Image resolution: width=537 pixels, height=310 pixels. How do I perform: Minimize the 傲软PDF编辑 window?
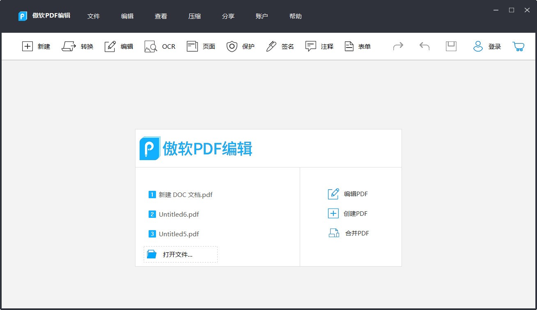coord(496,10)
